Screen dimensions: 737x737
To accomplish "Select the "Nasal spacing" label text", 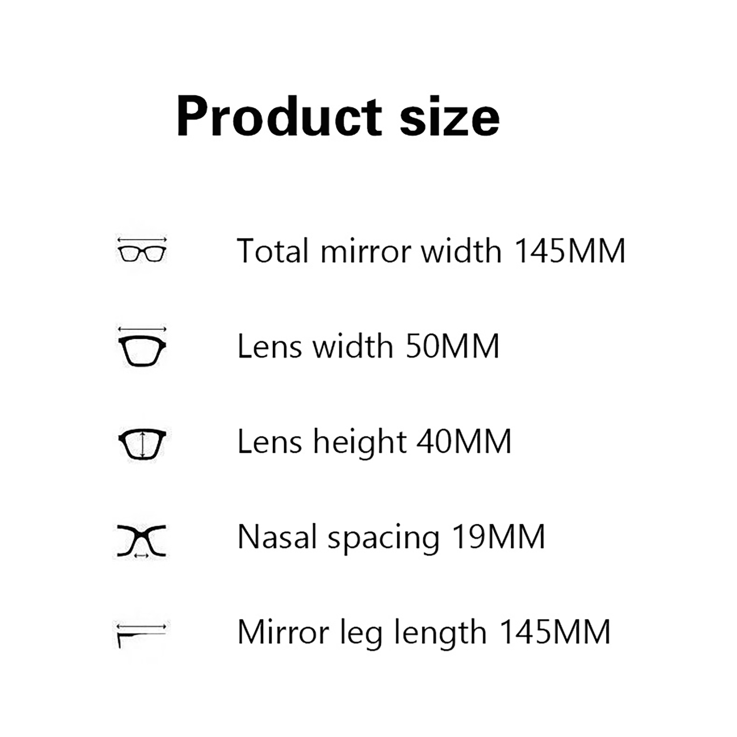I will [339, 537].
